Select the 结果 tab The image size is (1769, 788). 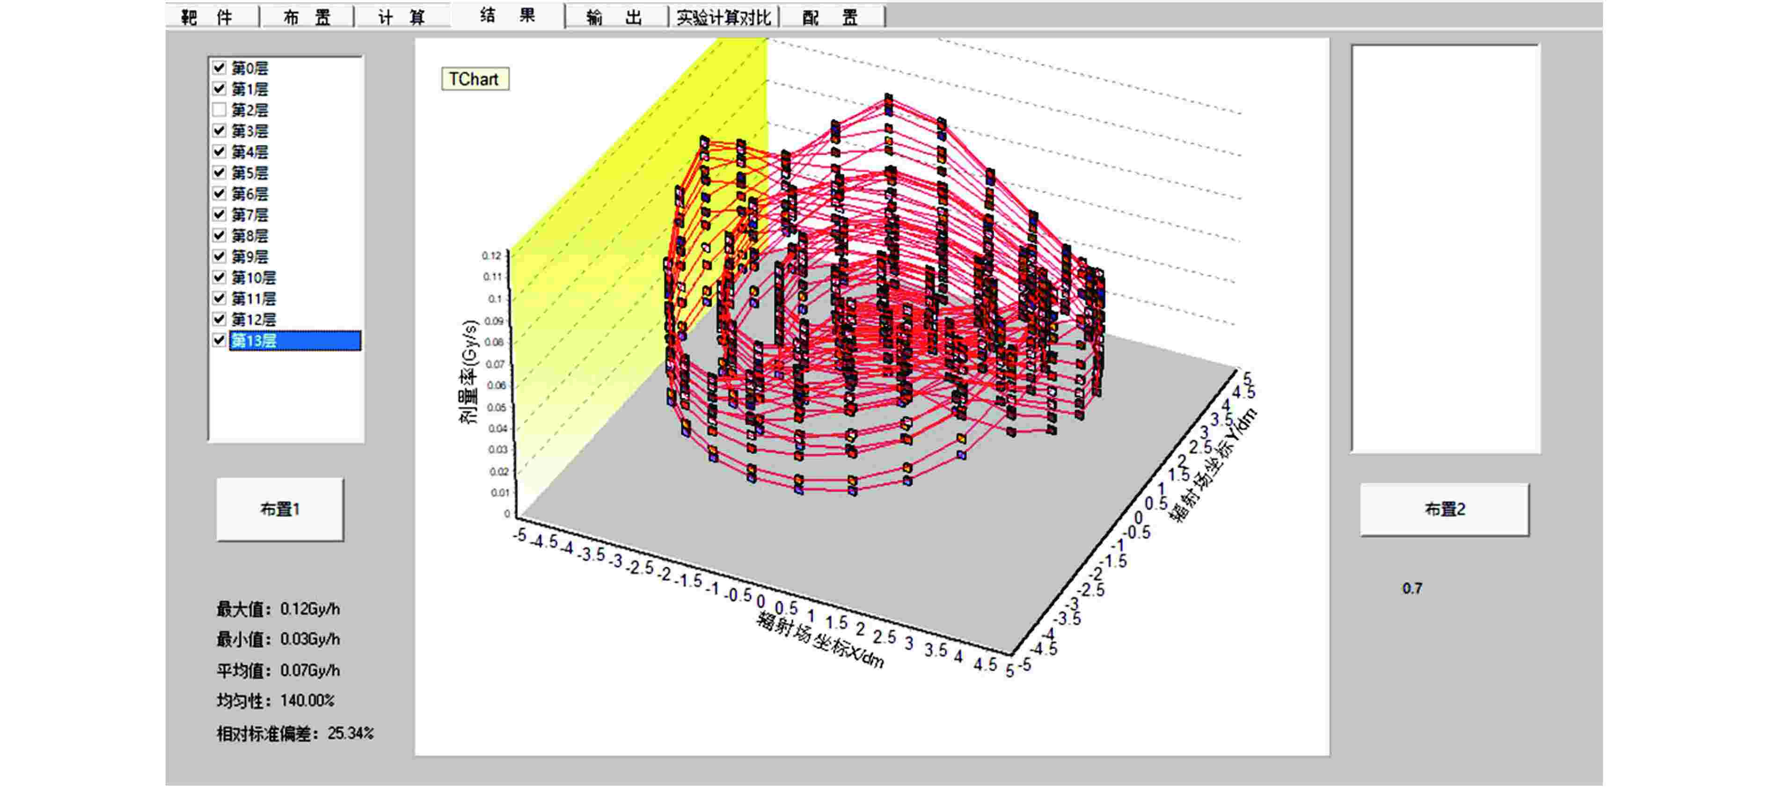pos(507,15)
